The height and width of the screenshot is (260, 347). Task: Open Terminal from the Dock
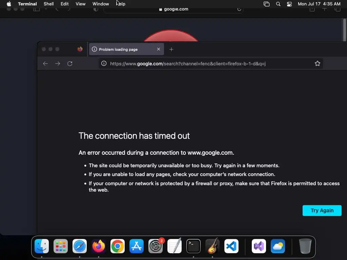click(x=193, y=246)
